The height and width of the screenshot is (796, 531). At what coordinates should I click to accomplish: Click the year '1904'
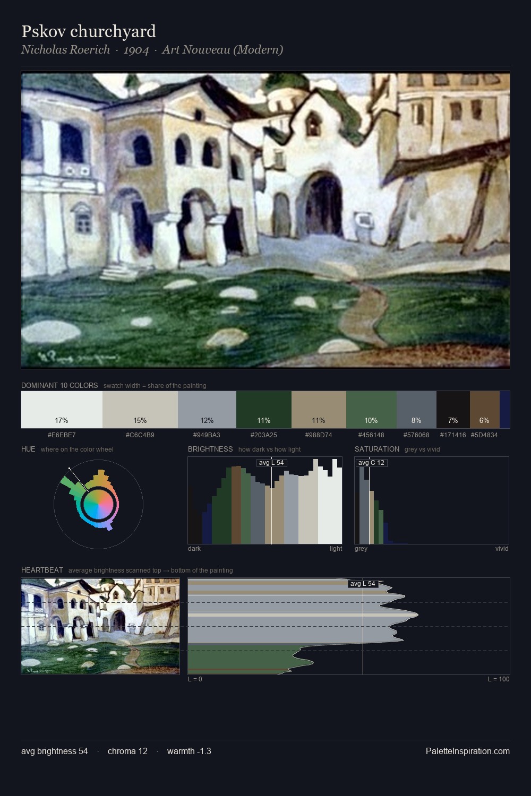click(136, 50)
